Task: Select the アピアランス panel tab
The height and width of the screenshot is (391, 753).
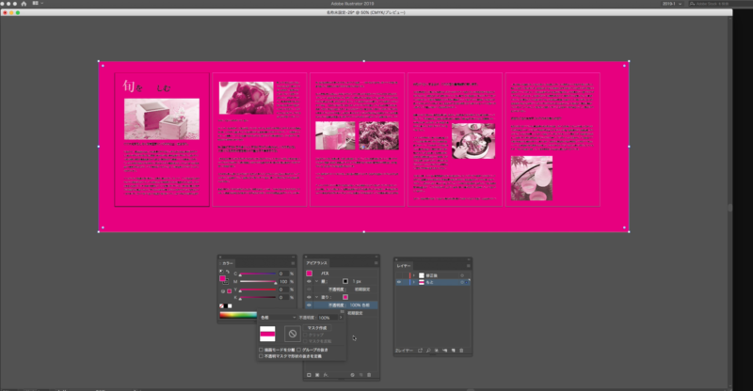Action: 316,263
